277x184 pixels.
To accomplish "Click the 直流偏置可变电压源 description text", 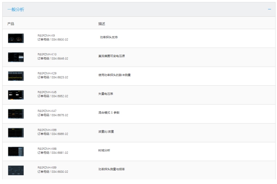I will coord(112,56).
